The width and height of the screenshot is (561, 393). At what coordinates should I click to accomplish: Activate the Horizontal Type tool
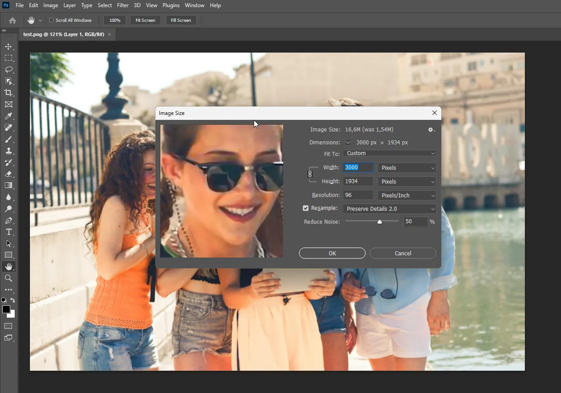9,232
